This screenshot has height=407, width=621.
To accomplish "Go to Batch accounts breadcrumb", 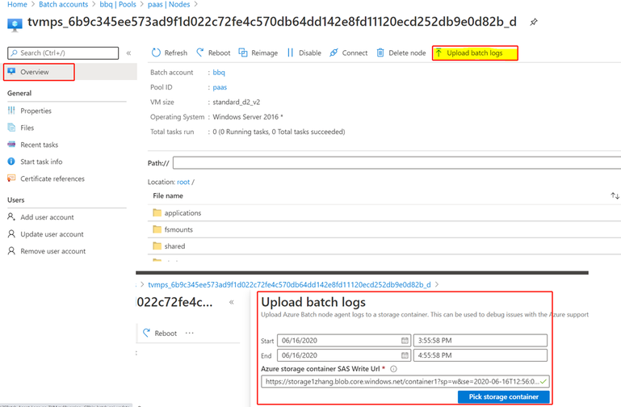I will [x=63, y=4].
